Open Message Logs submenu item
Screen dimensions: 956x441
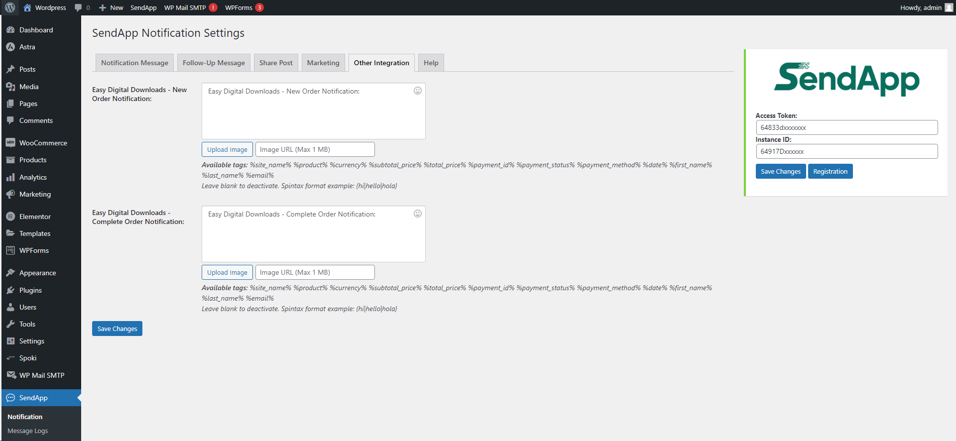click(28, 431)
